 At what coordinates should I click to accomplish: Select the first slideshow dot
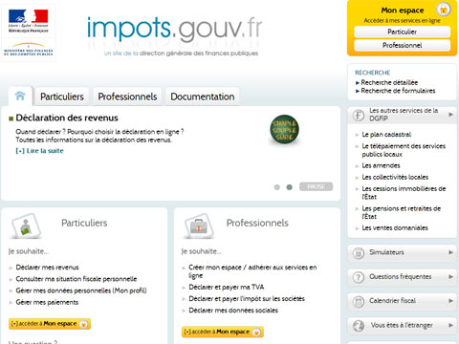pyautogui.click(x=277, y=187)
